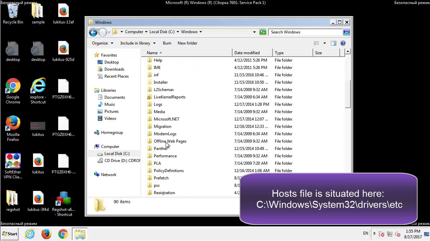
Task: Select the Regshot-x6 Shortcut desktop icon
Action: [63, 204]
